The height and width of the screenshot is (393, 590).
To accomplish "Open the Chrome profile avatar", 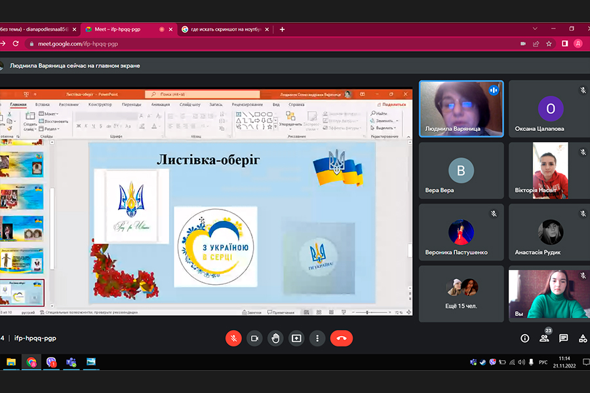I will click(578, 44).
